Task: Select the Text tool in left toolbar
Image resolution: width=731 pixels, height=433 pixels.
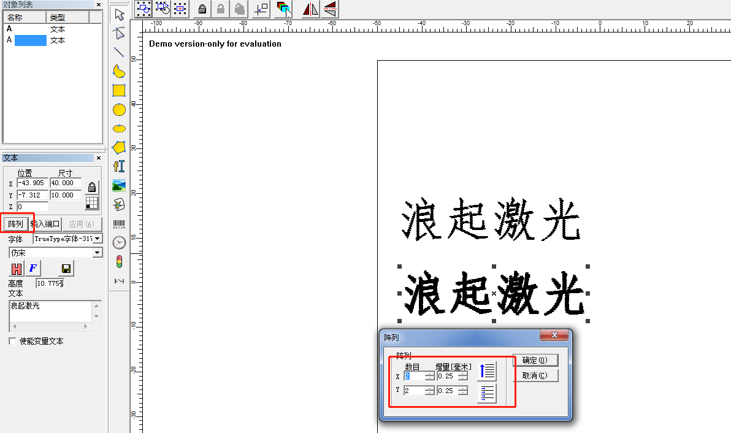Action: [x=118, y=166]
